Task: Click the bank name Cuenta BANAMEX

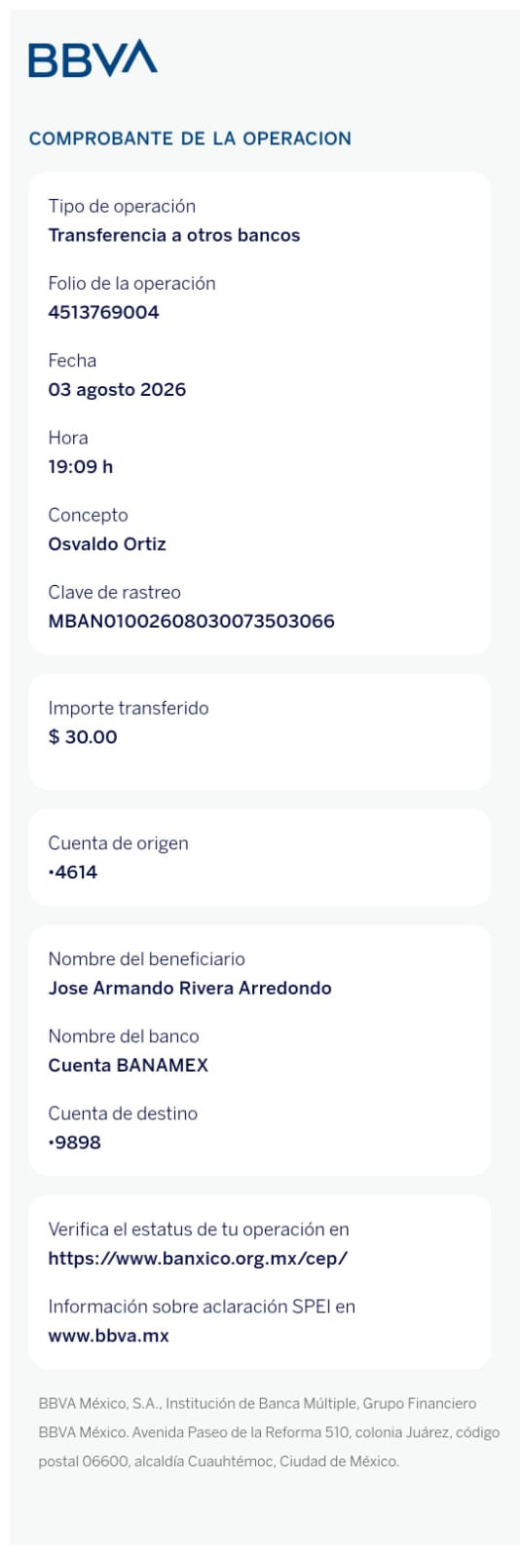Action: (x=128, y=1066)
